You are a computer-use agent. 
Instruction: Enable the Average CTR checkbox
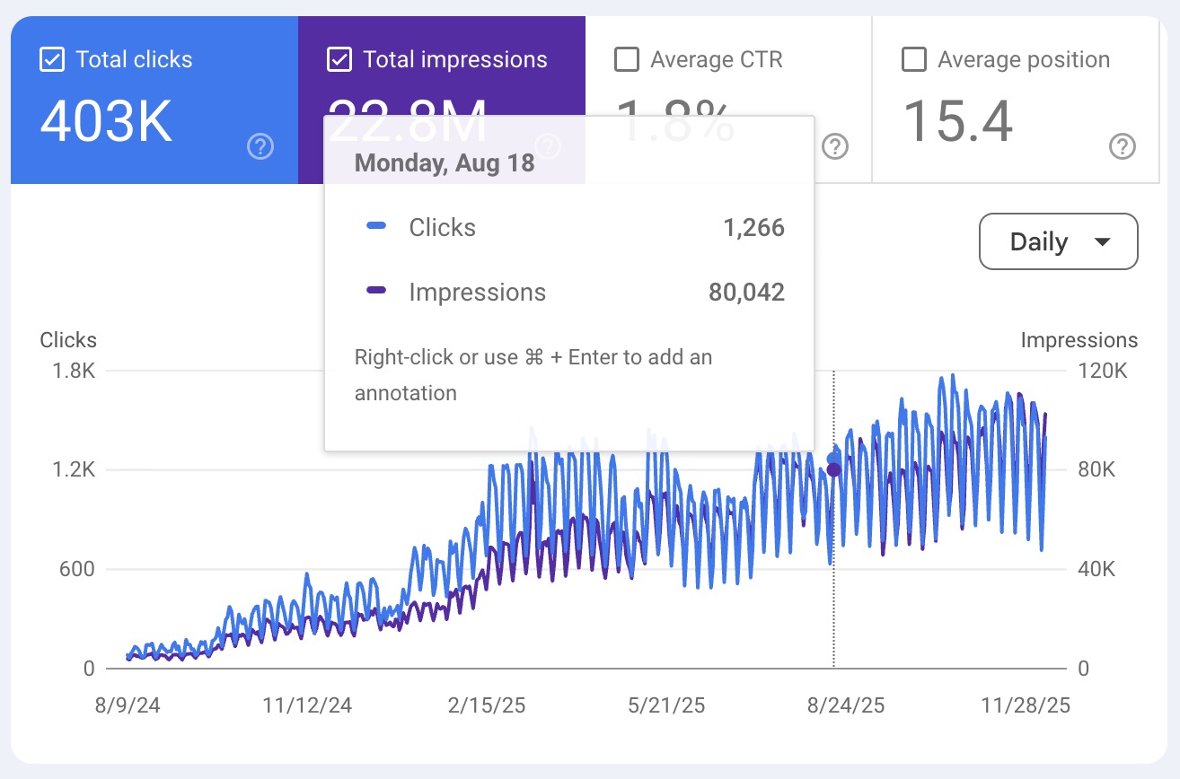(626, 60)
